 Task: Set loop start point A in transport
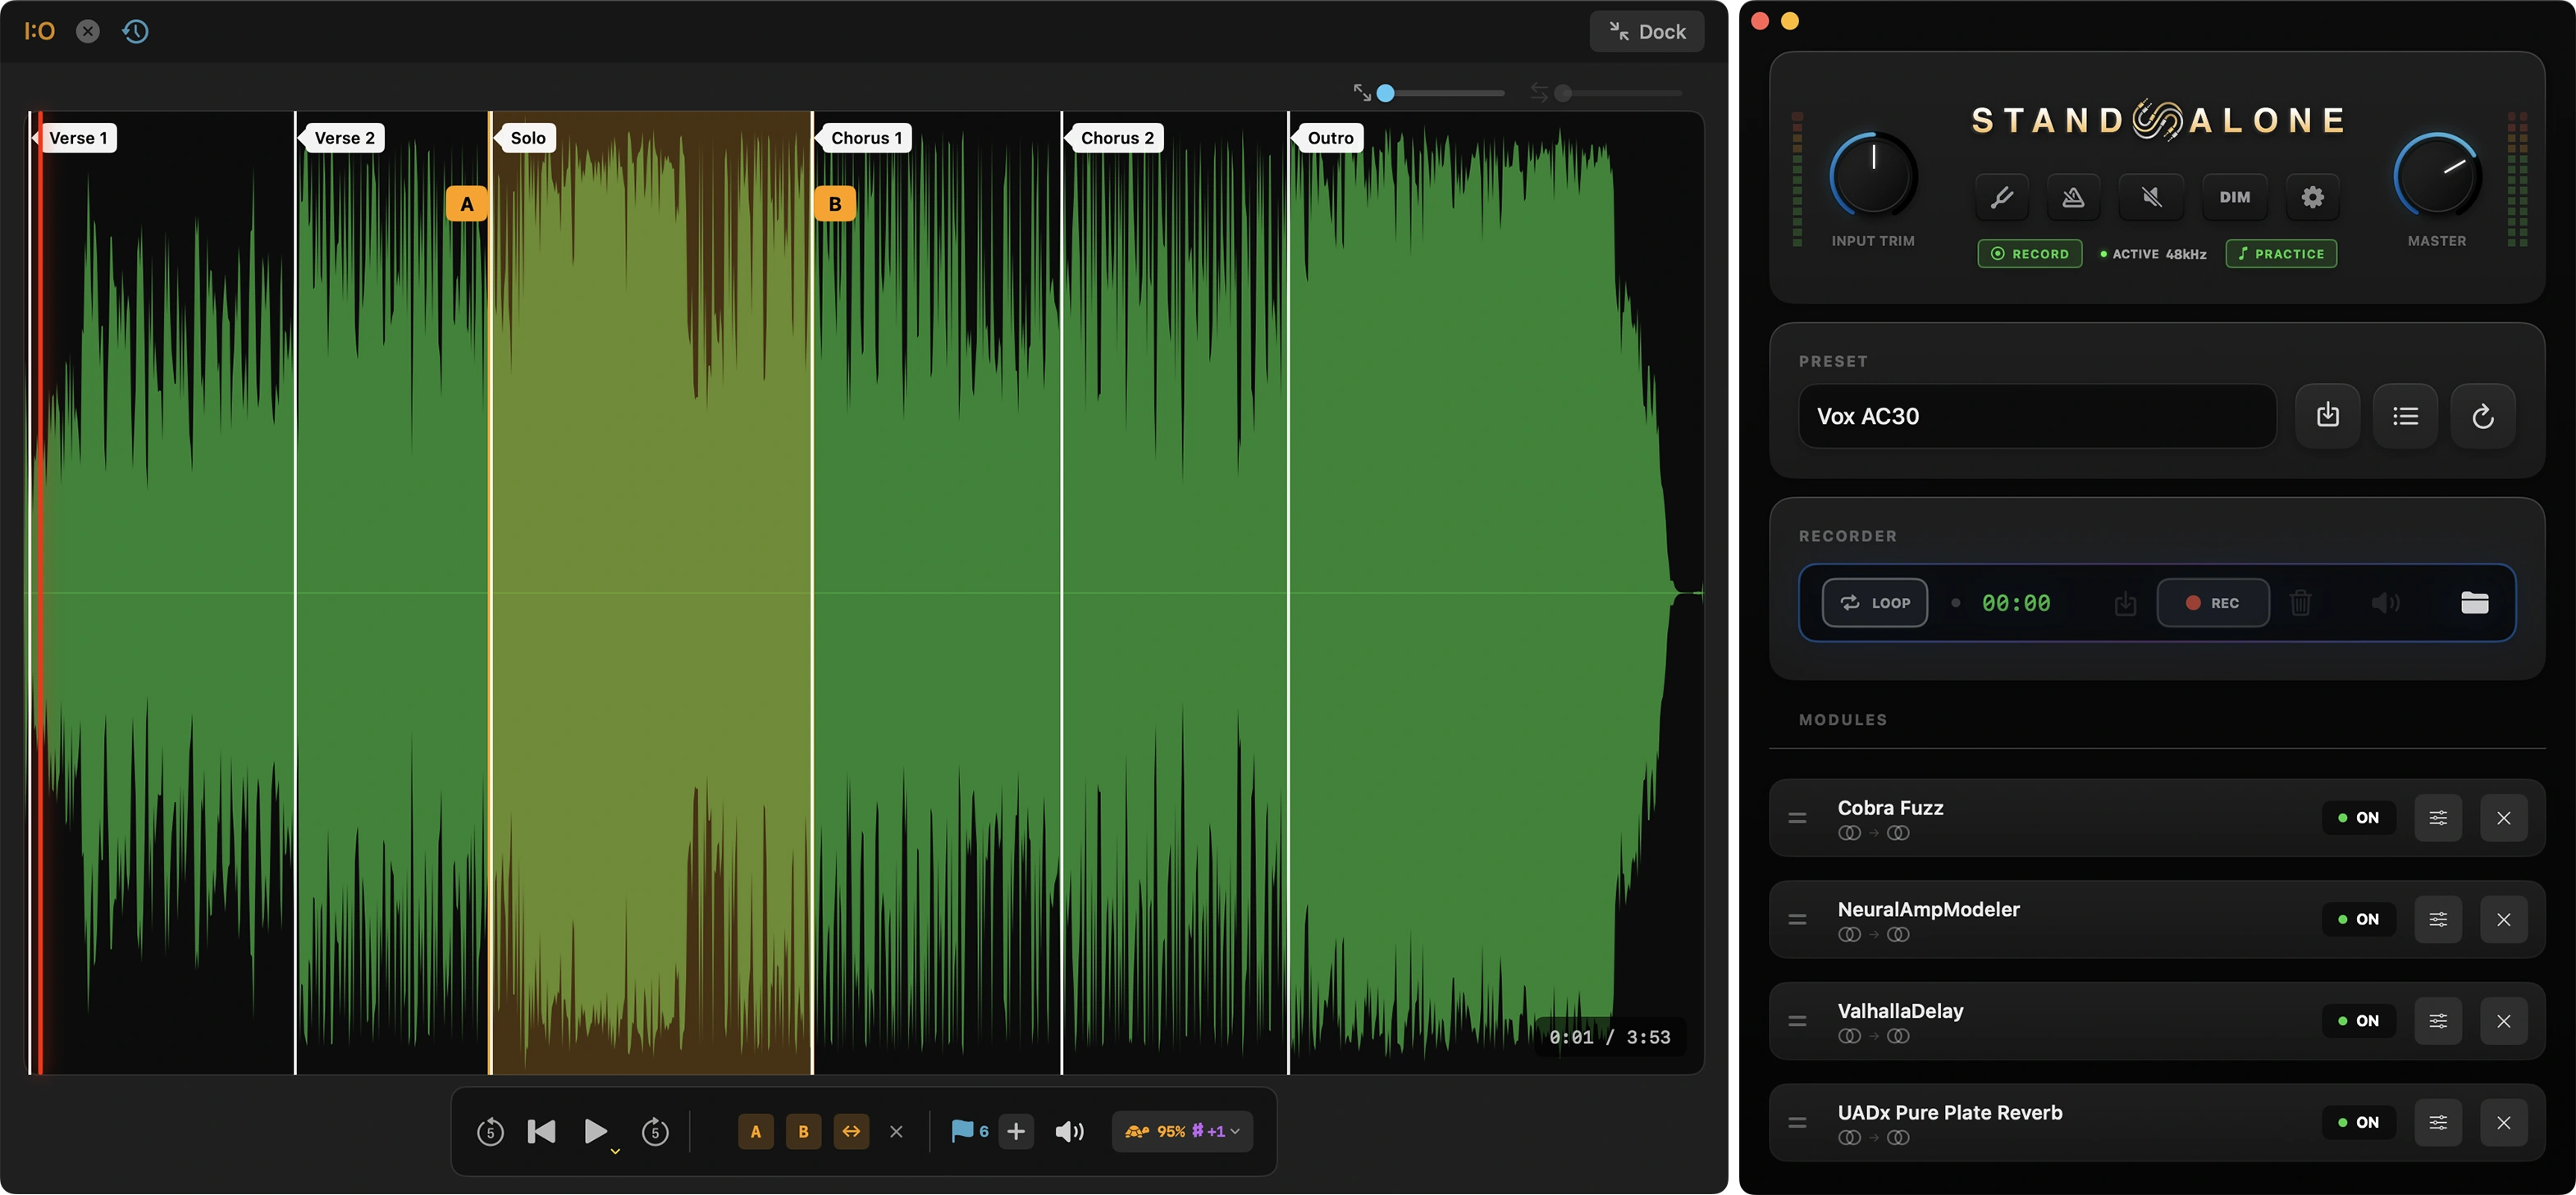755,1131
